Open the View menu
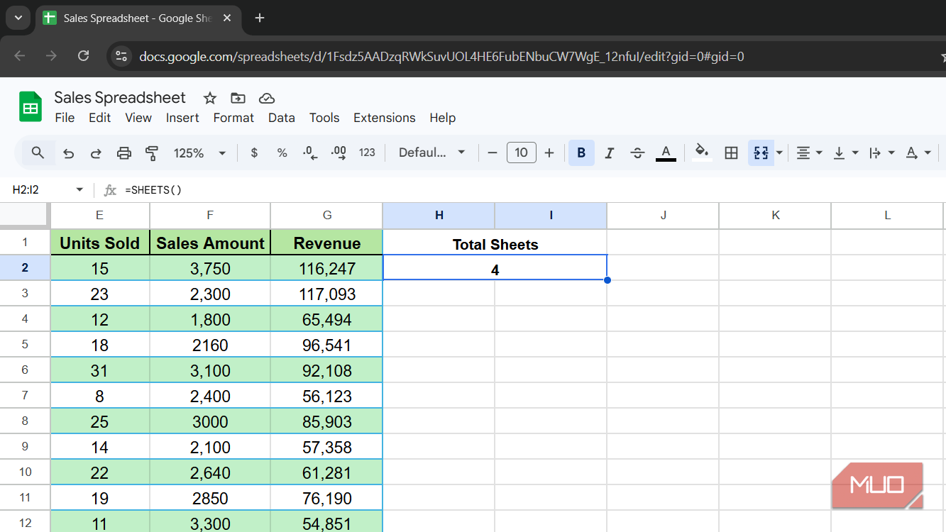Image resolution: width=946 pixels, height=532 pixels. pos(138,118)
